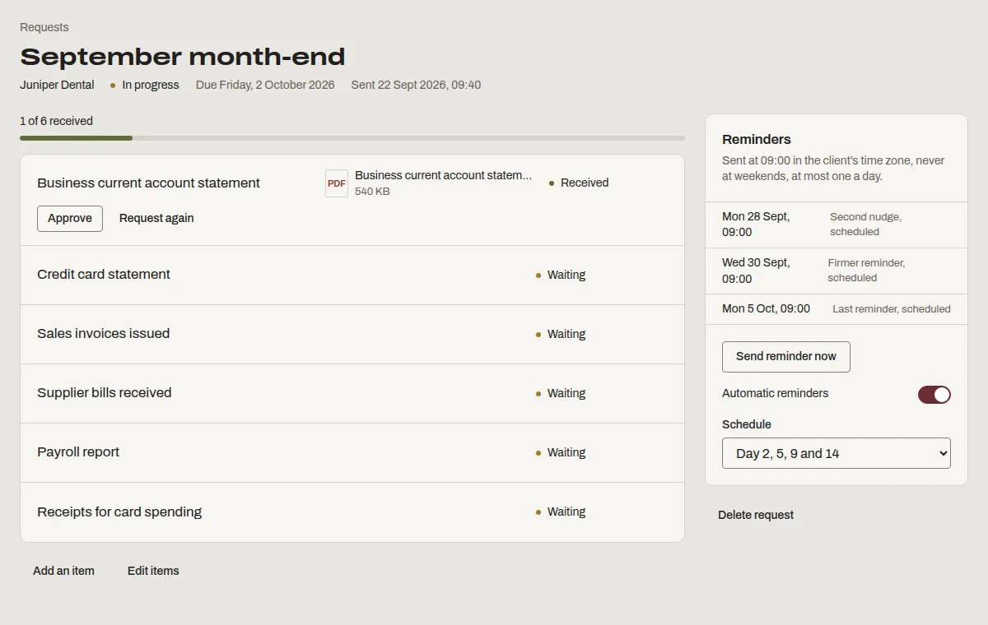Open Edit items
Image resolution: width=988 pixels, height=625 pixels.
[153, 571]
